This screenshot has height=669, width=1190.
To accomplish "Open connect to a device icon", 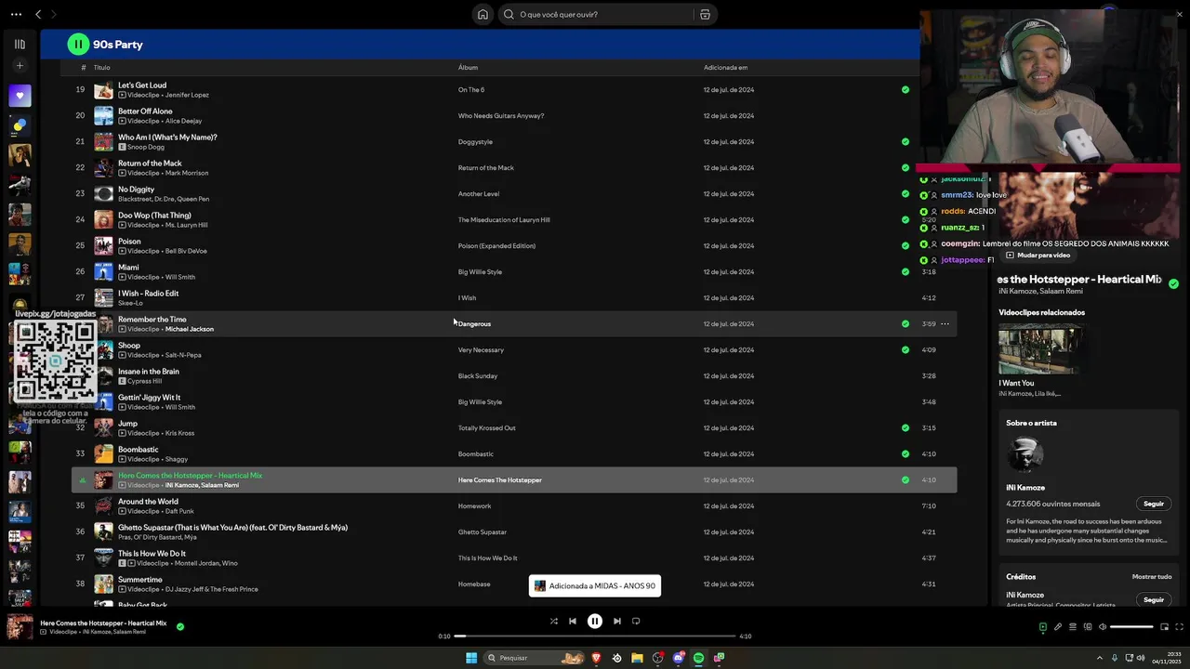I will 1088,627.
